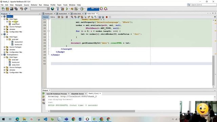
Task: Click the Redo toolbar icon
Action: 26,9
